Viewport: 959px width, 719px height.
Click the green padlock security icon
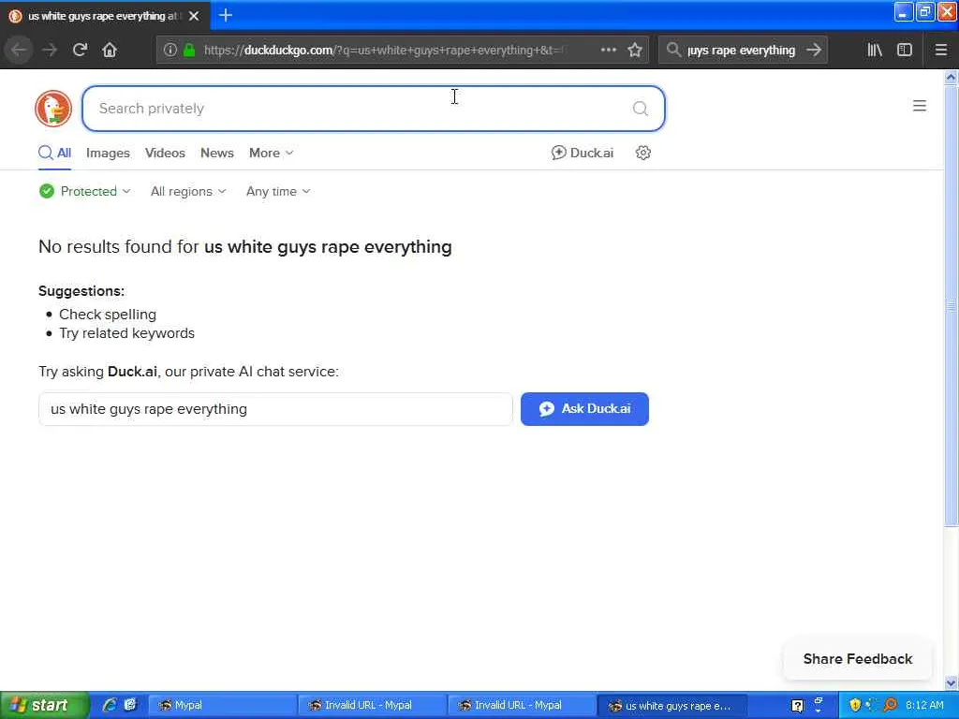tap(189, 50)
